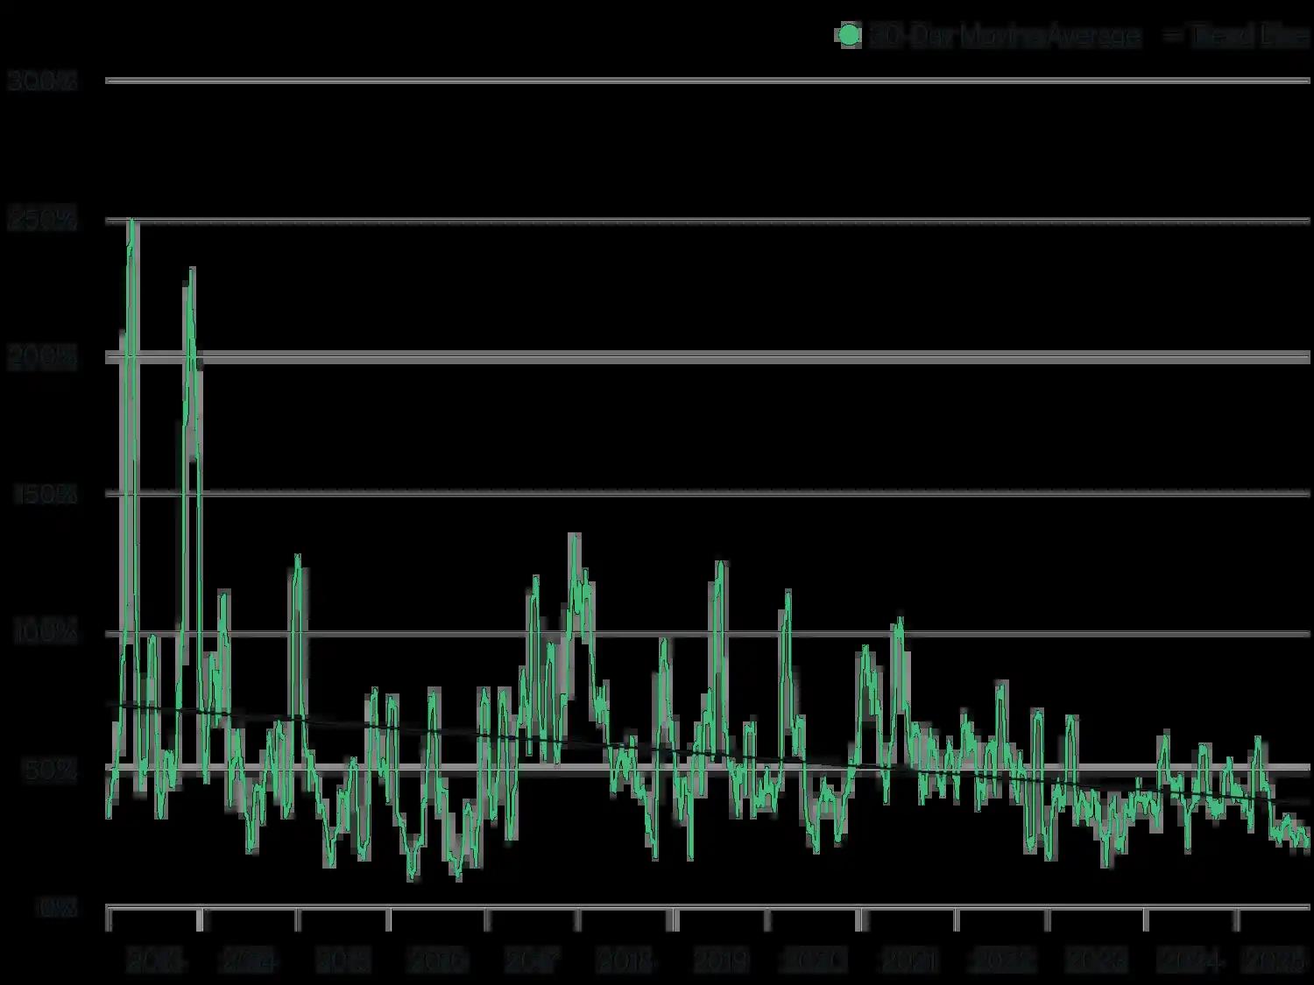This screenshot has height=985, width=1314.
Task: Click the 2019 x-axis year label
Action: click(721, 961)
